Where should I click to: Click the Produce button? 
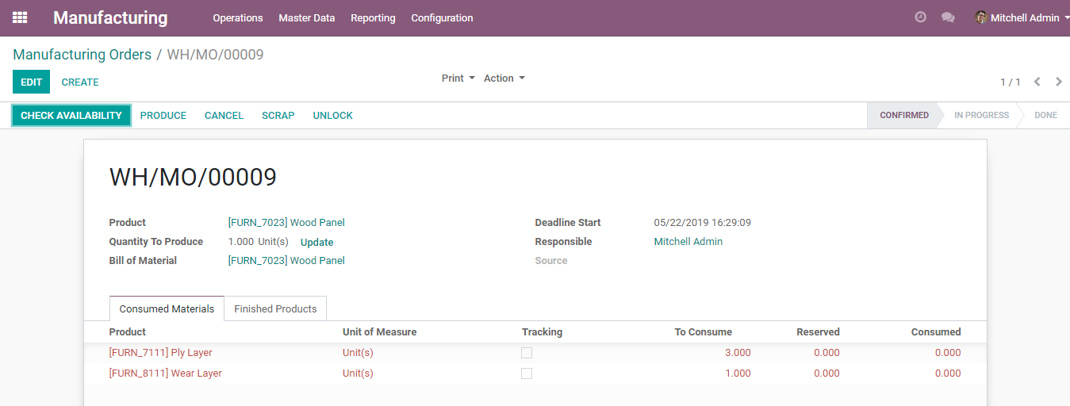click(x=163, y=115)
